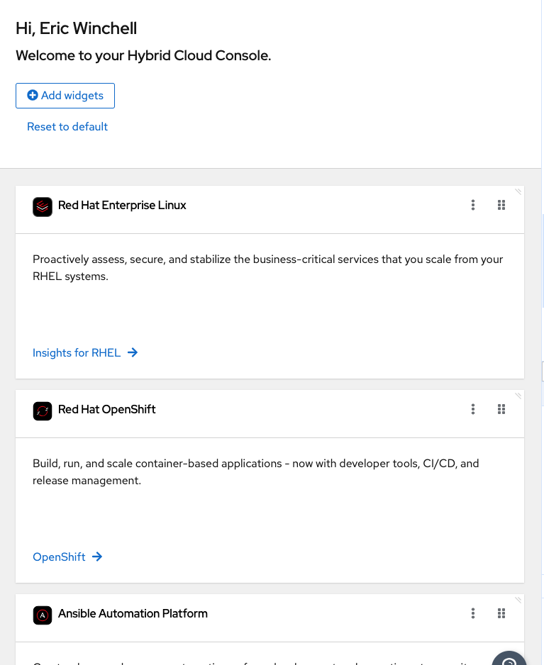The width and height of the screenshot is (544, 665).
Task: Open the Red Hat OpenShift kebab menu
Action: (473, 410)
